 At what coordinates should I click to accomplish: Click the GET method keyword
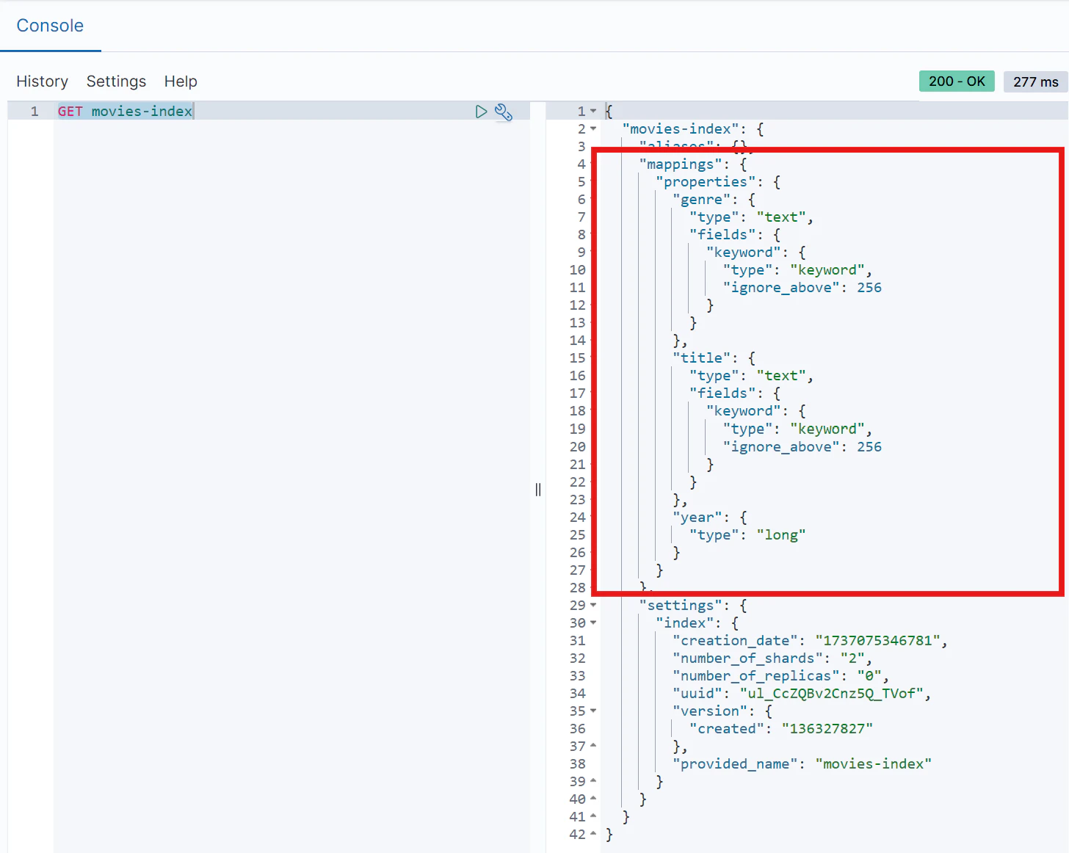coord(70,112)
